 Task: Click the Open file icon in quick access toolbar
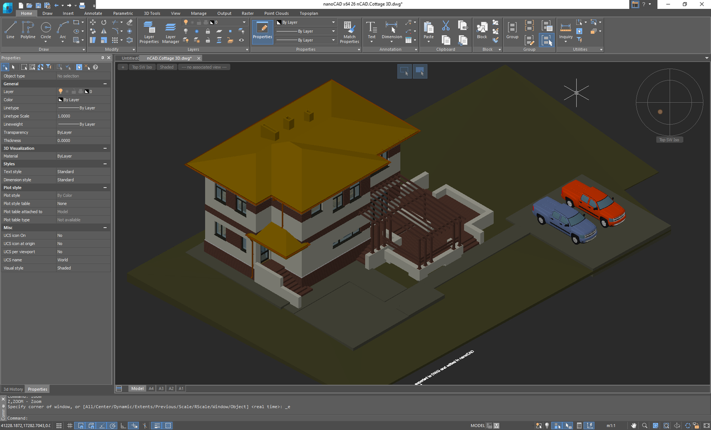pyautogui.click(x=29, y=6)
